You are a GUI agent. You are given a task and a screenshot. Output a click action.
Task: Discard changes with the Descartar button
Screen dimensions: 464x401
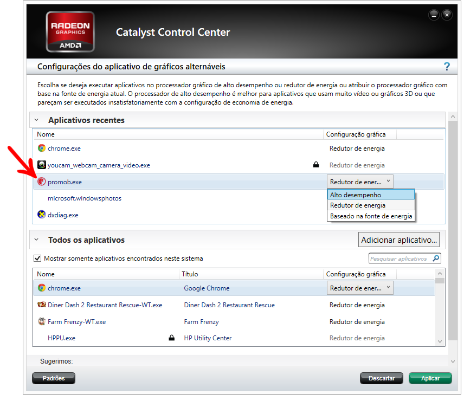(382, 378)
